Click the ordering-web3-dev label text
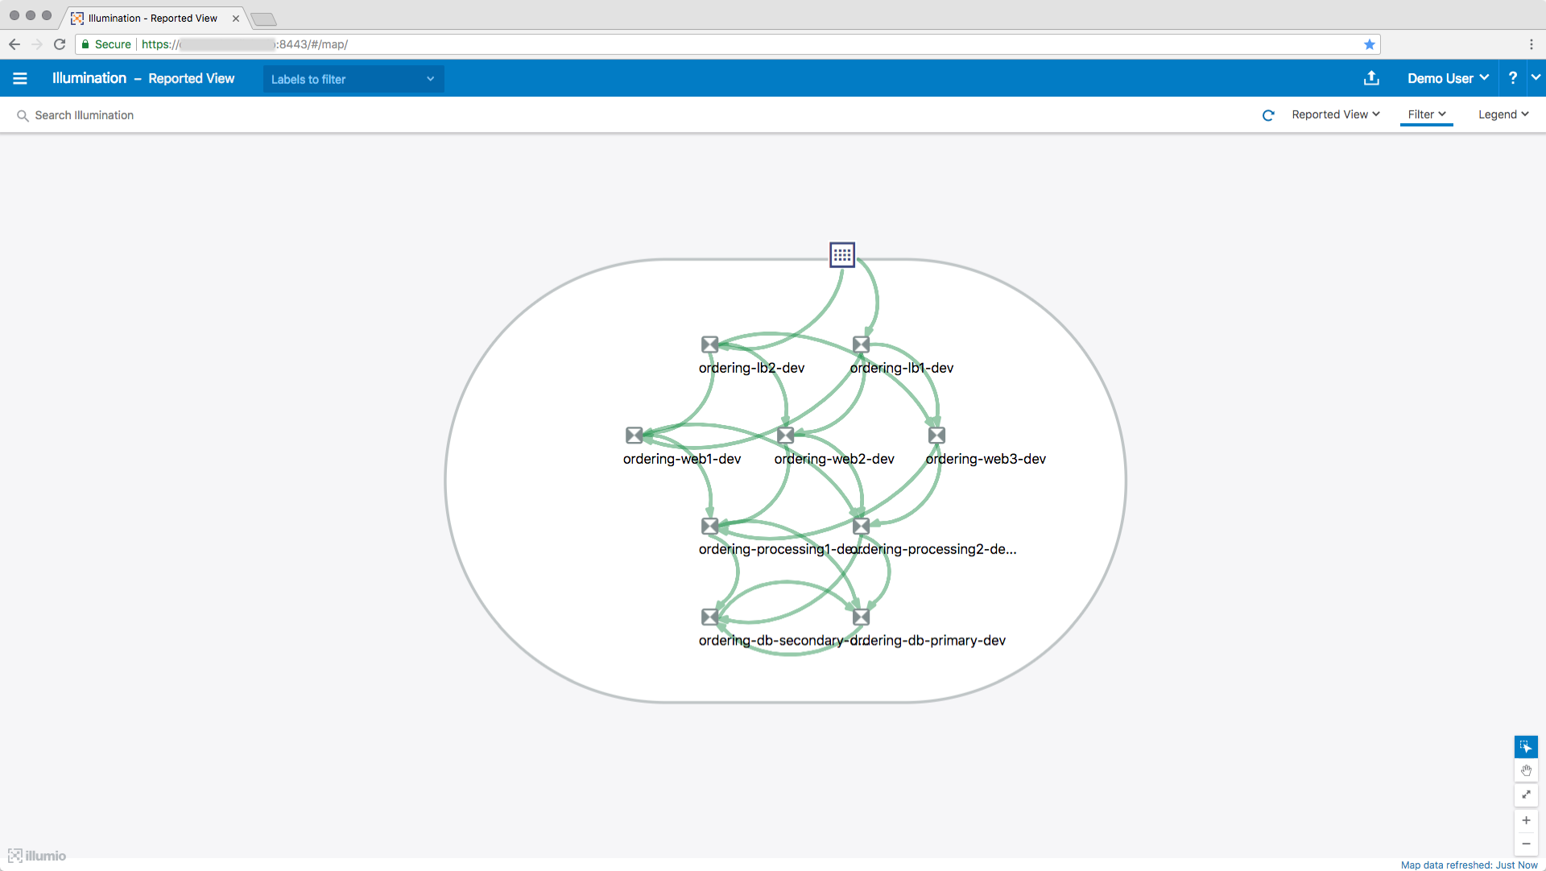The height and width of the screenshot is (871, 1546). pyautogui.click(x=986, y=459)
